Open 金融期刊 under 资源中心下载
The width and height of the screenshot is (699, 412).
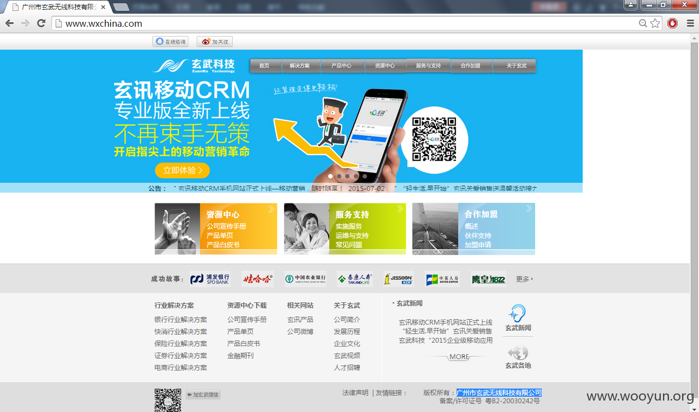[240, 356]
